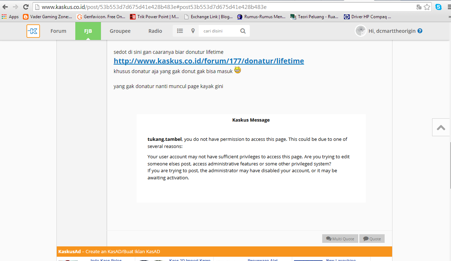This screenshot has width=451, height=261.
Task: Open the Radio tab
Action: 155,31
